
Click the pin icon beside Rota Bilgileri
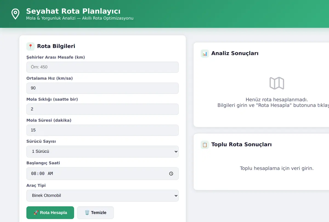click(30, 46)
